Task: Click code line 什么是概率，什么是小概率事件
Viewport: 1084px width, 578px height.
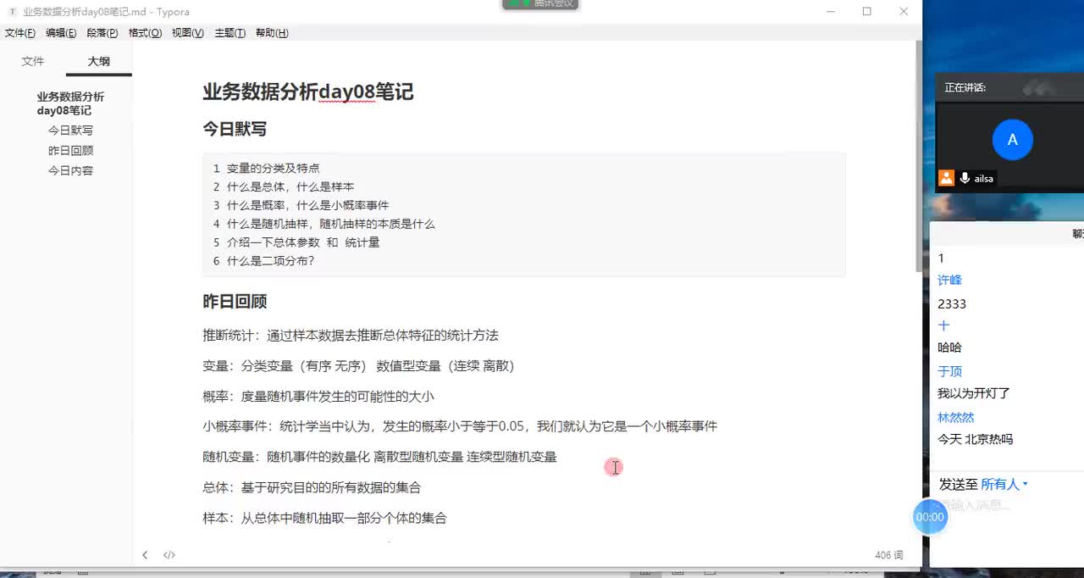Action: click(x=308, y=205)
